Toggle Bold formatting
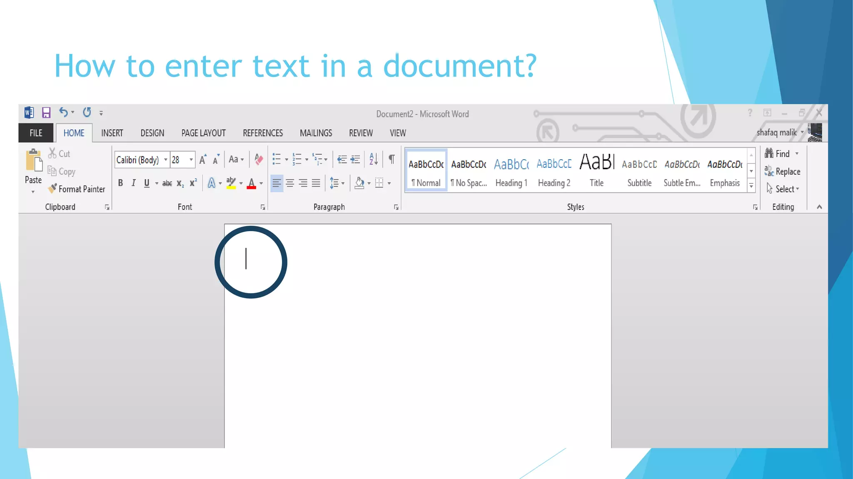The width and height of the screenshot is (853, 479). point(120,183)
